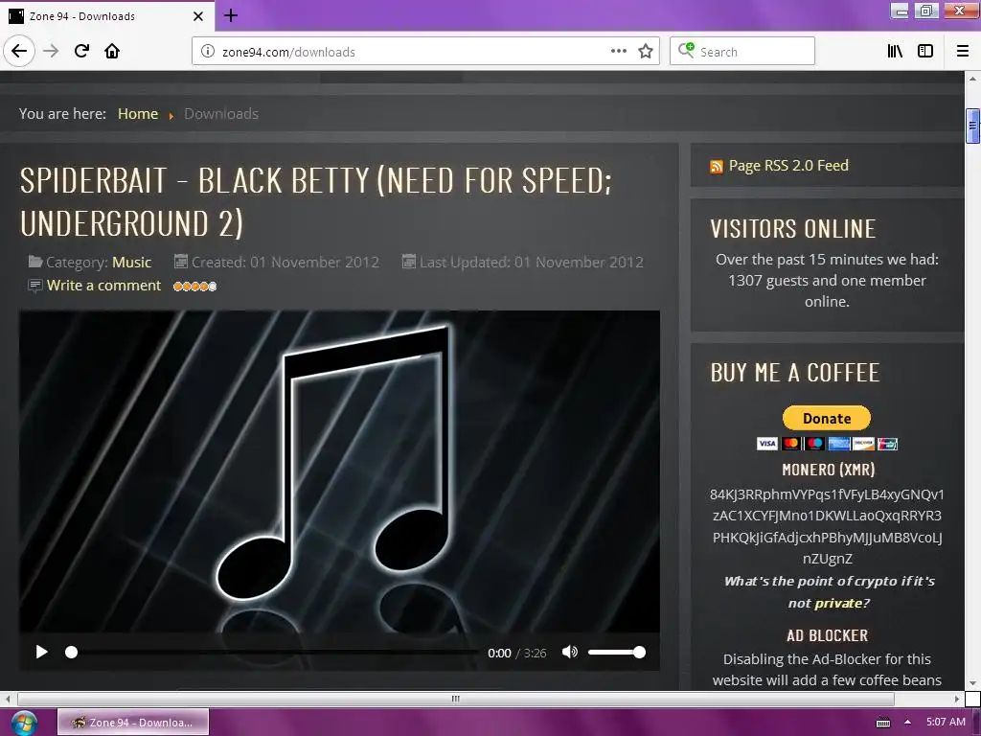The width and height of the screenshot is (981, 736).
Task: Show hidden system tray icons
Action: tap(907, 723)
